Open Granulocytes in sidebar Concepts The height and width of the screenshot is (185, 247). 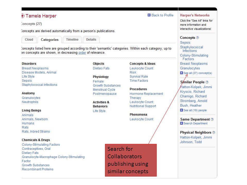pos(190,68)
